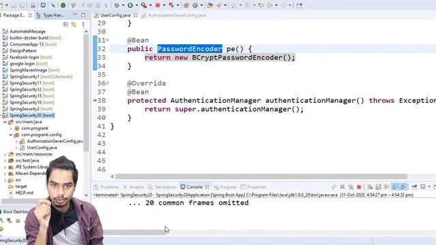Open the Debug button dropdown arrow
Screen dimensions: 436x245
[x=123, y=5]
